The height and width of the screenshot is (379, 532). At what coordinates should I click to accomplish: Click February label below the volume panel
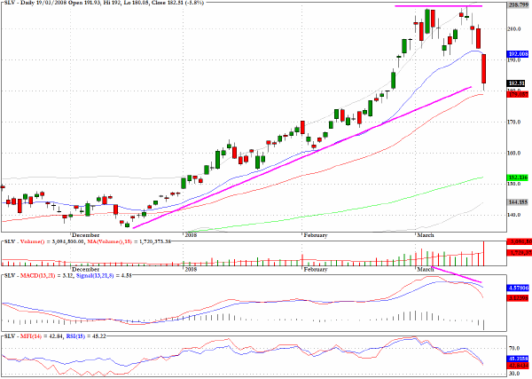[315, 269]
